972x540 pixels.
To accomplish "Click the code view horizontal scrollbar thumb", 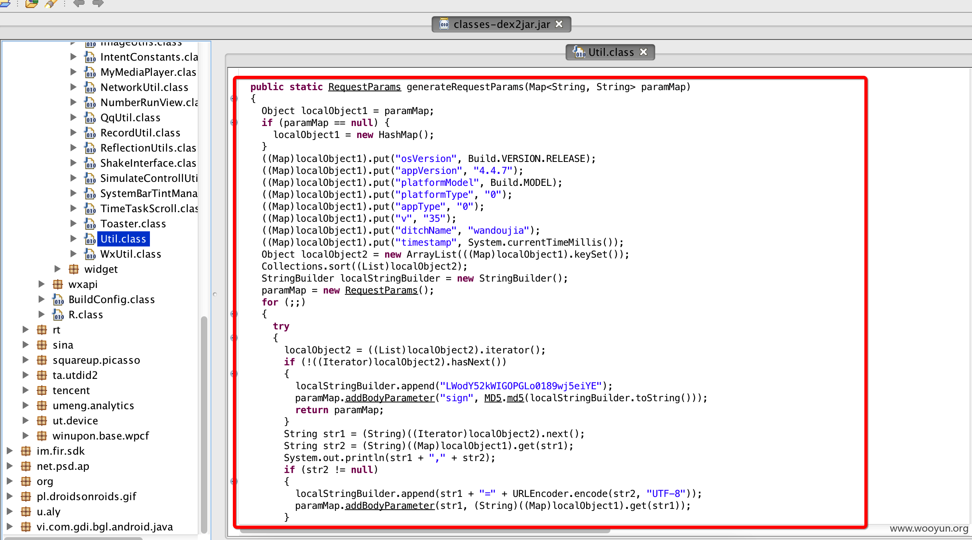I will pyautogui.click(x=425, y=531).
